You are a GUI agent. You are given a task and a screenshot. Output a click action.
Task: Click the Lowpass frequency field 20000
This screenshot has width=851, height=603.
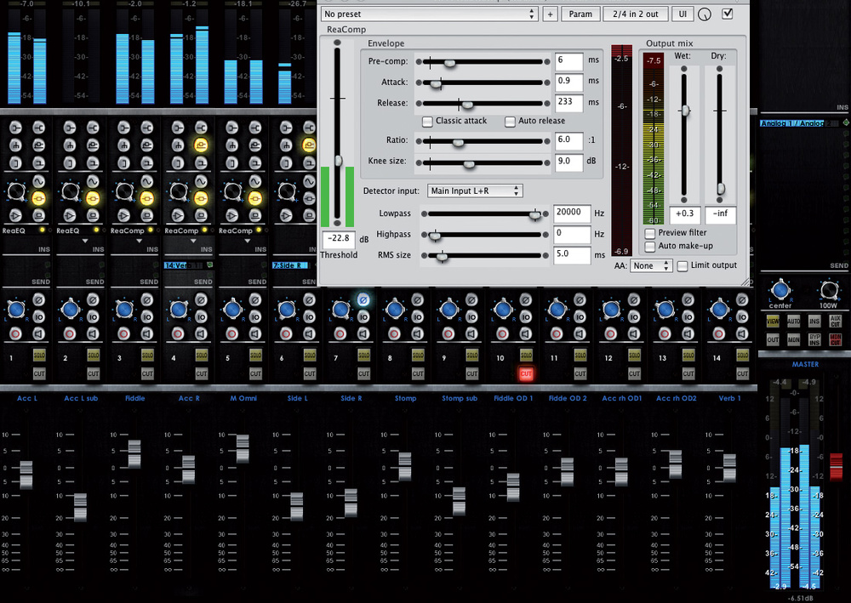(x=572, y=213)
